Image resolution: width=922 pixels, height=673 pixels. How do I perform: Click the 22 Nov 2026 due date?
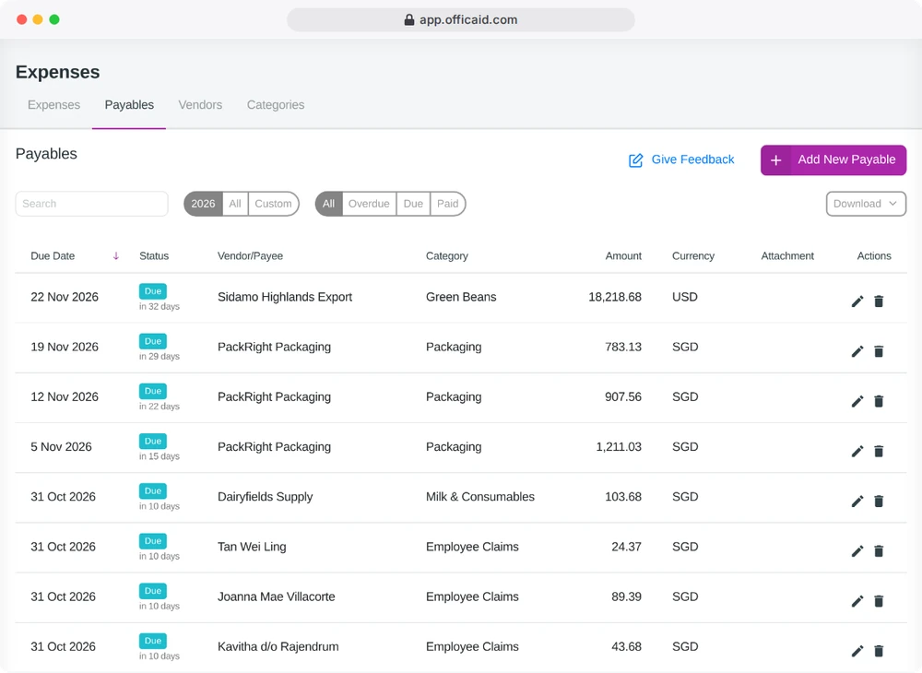click(x=65, y=298)
